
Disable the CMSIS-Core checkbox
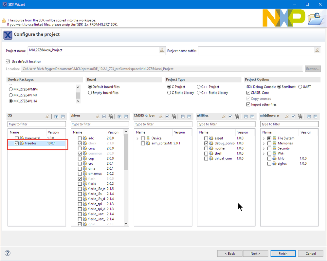pos(248,93)
